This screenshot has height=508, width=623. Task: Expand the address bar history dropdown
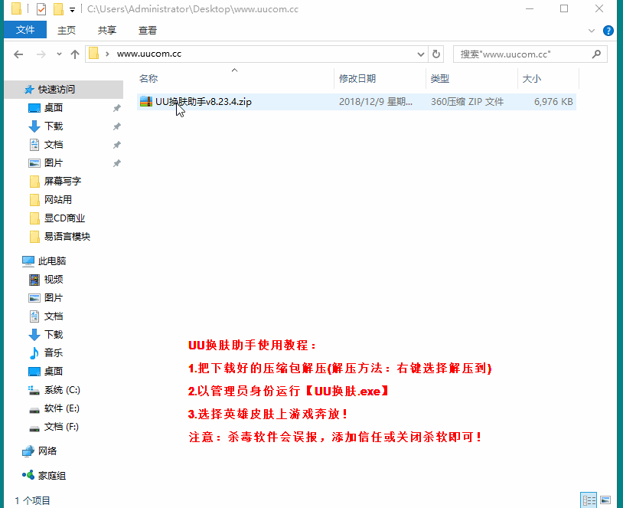(420, 54)
